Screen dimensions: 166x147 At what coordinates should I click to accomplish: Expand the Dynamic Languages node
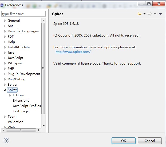tap(5, 31)
